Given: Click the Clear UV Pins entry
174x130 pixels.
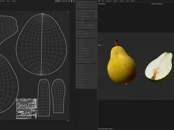Looking at the screenshot, I should coord(86,8).
